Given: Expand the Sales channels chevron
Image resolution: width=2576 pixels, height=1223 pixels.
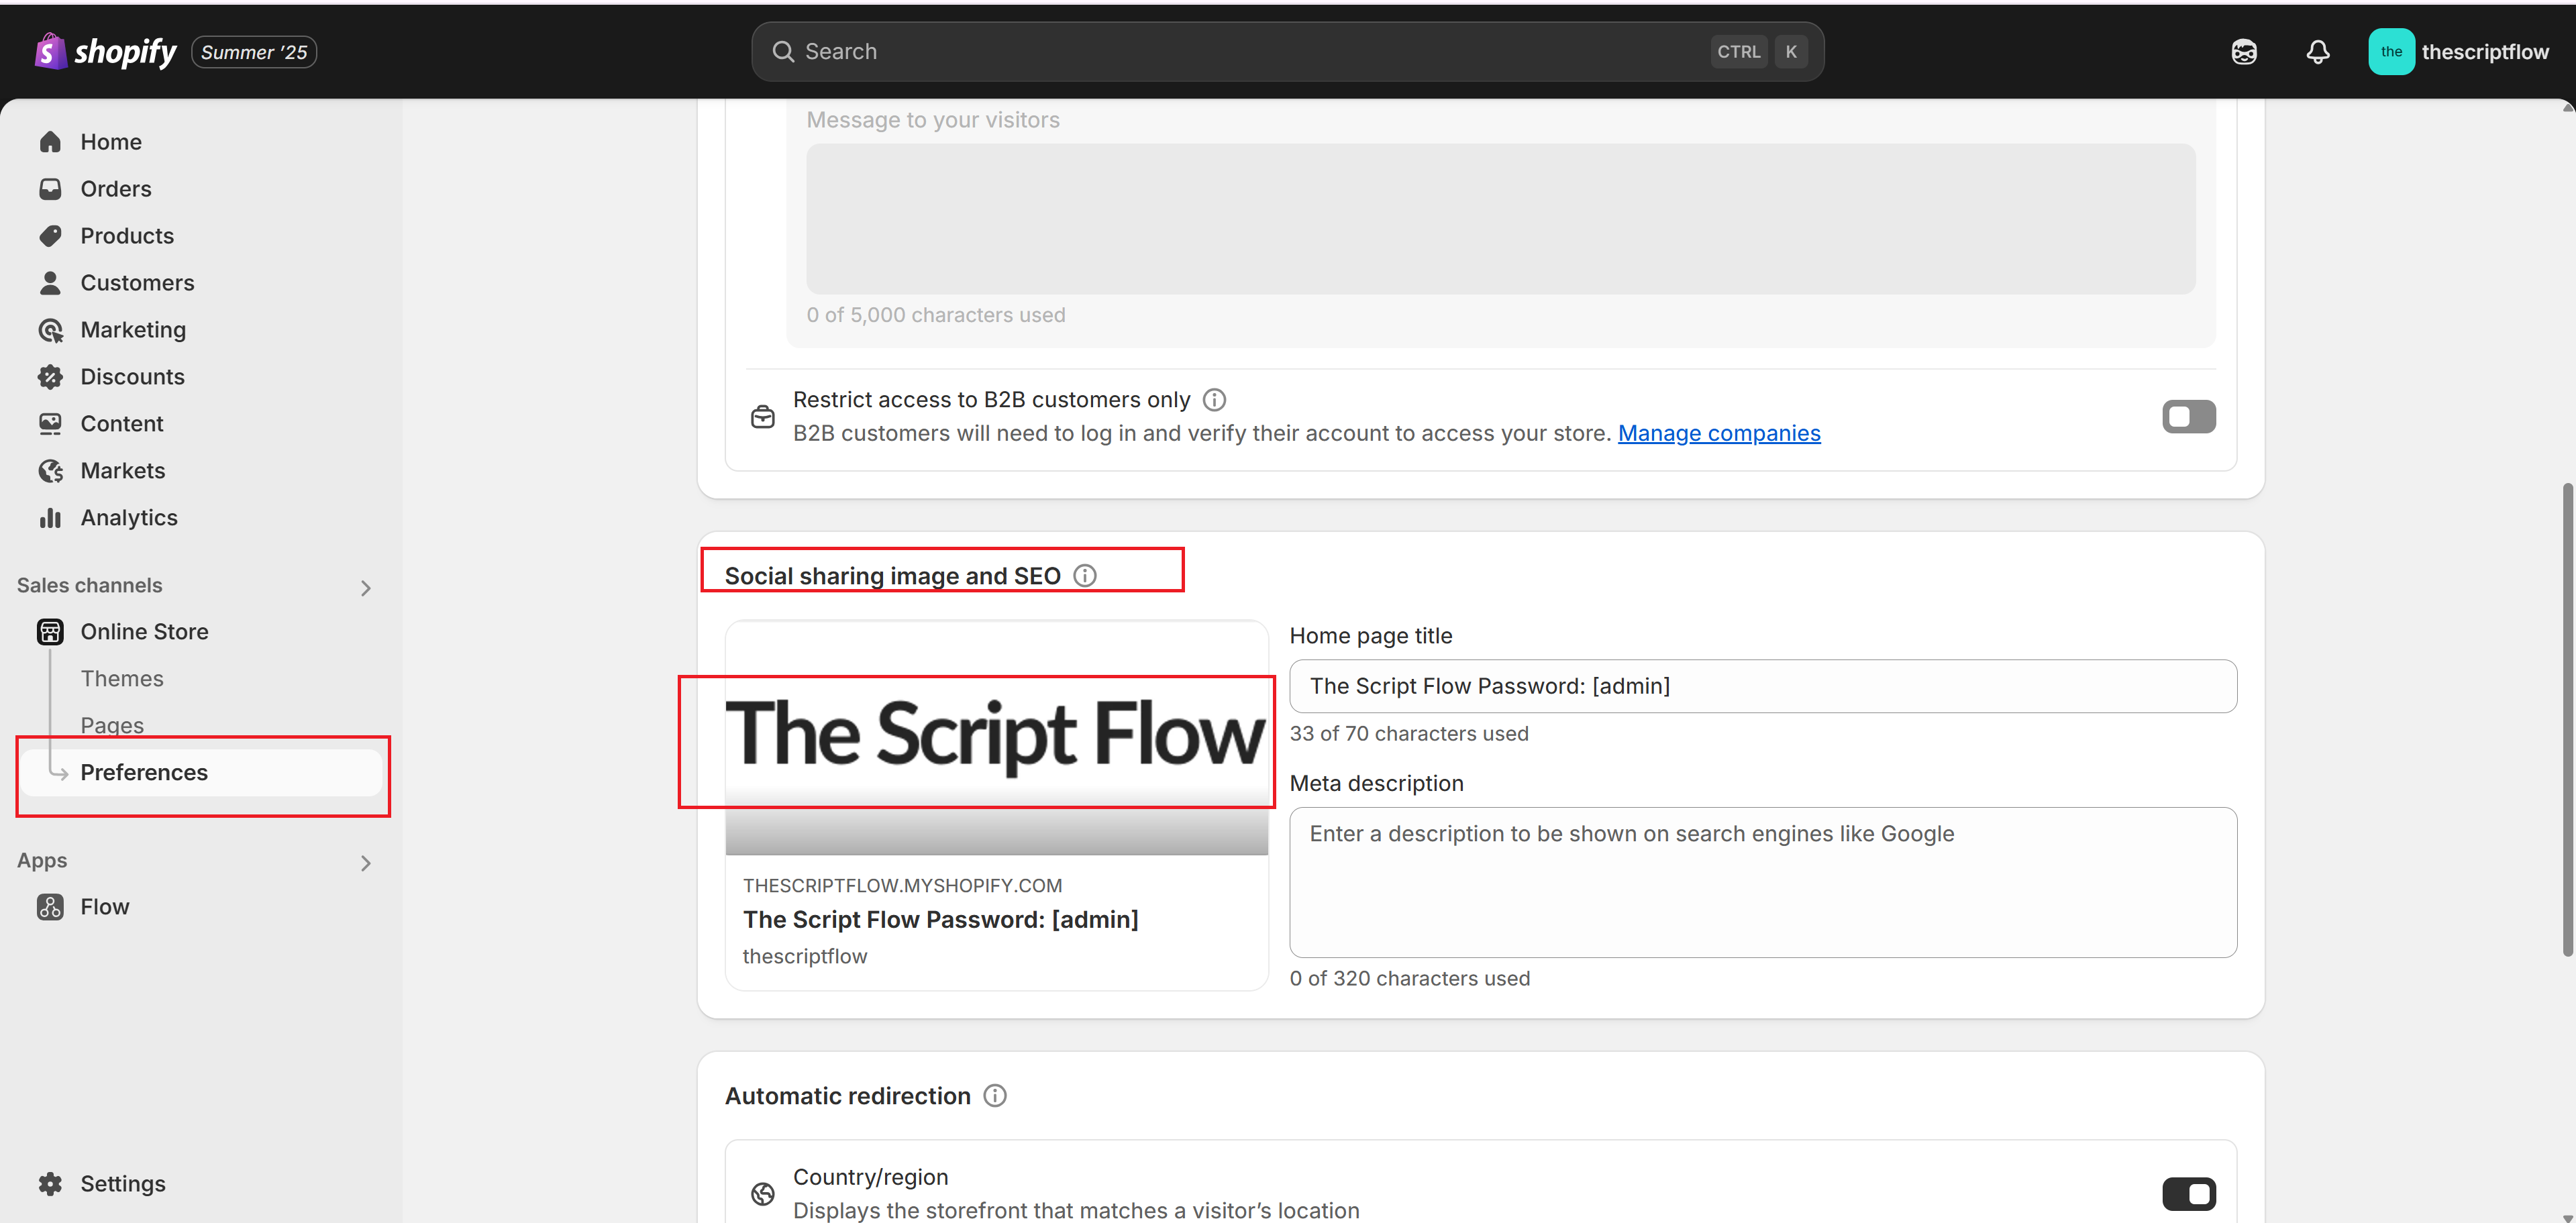Looking at the screenshot, I should tap(366, 588).
